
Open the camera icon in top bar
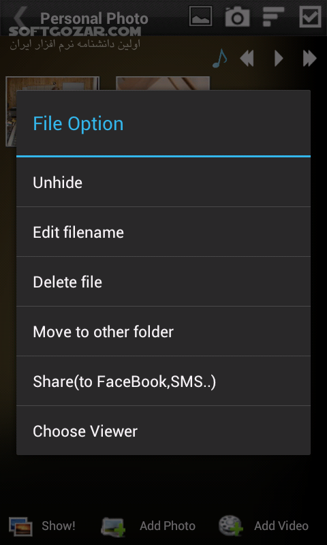[x=237, y=16]
